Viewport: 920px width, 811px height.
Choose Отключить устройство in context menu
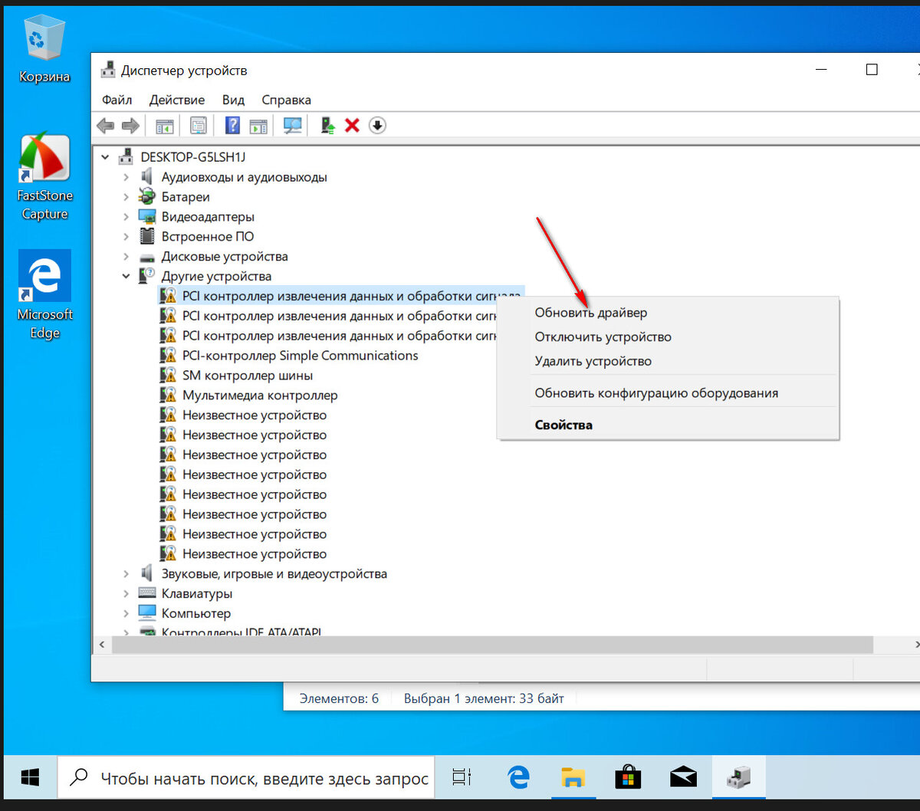[x=668, y=337]
